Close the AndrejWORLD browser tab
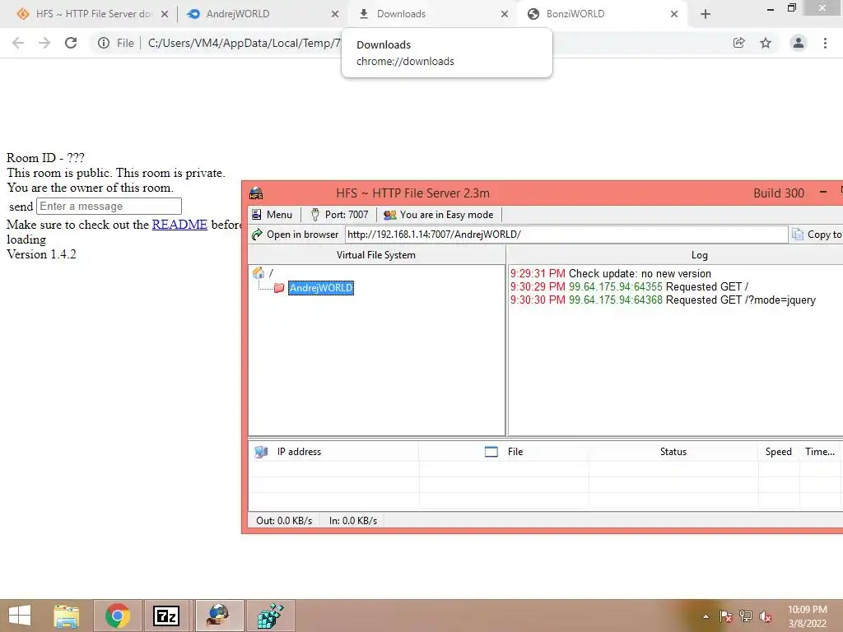This screenshot has height=632, width=843. click(335, 14)
